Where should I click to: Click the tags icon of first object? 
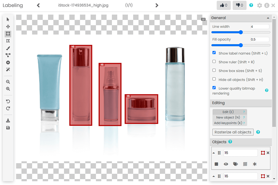click(235, 164)
